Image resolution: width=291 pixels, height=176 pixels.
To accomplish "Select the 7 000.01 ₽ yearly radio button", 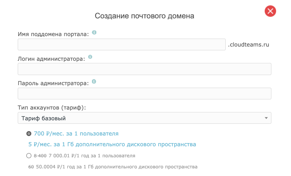I will [x=29, y=155].
